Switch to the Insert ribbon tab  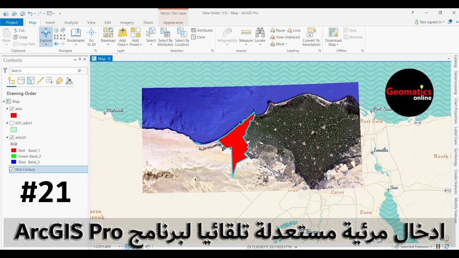[x=50, y=22]
